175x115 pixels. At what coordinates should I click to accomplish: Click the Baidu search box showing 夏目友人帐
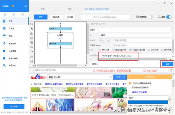(x=78, y=77)
